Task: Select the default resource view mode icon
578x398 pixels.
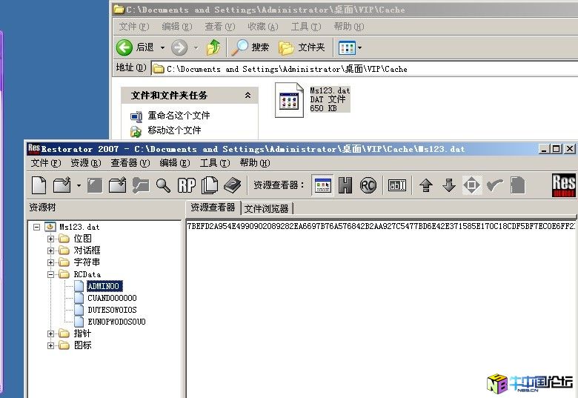Action: pyautogui.click(x=322, y=185)
